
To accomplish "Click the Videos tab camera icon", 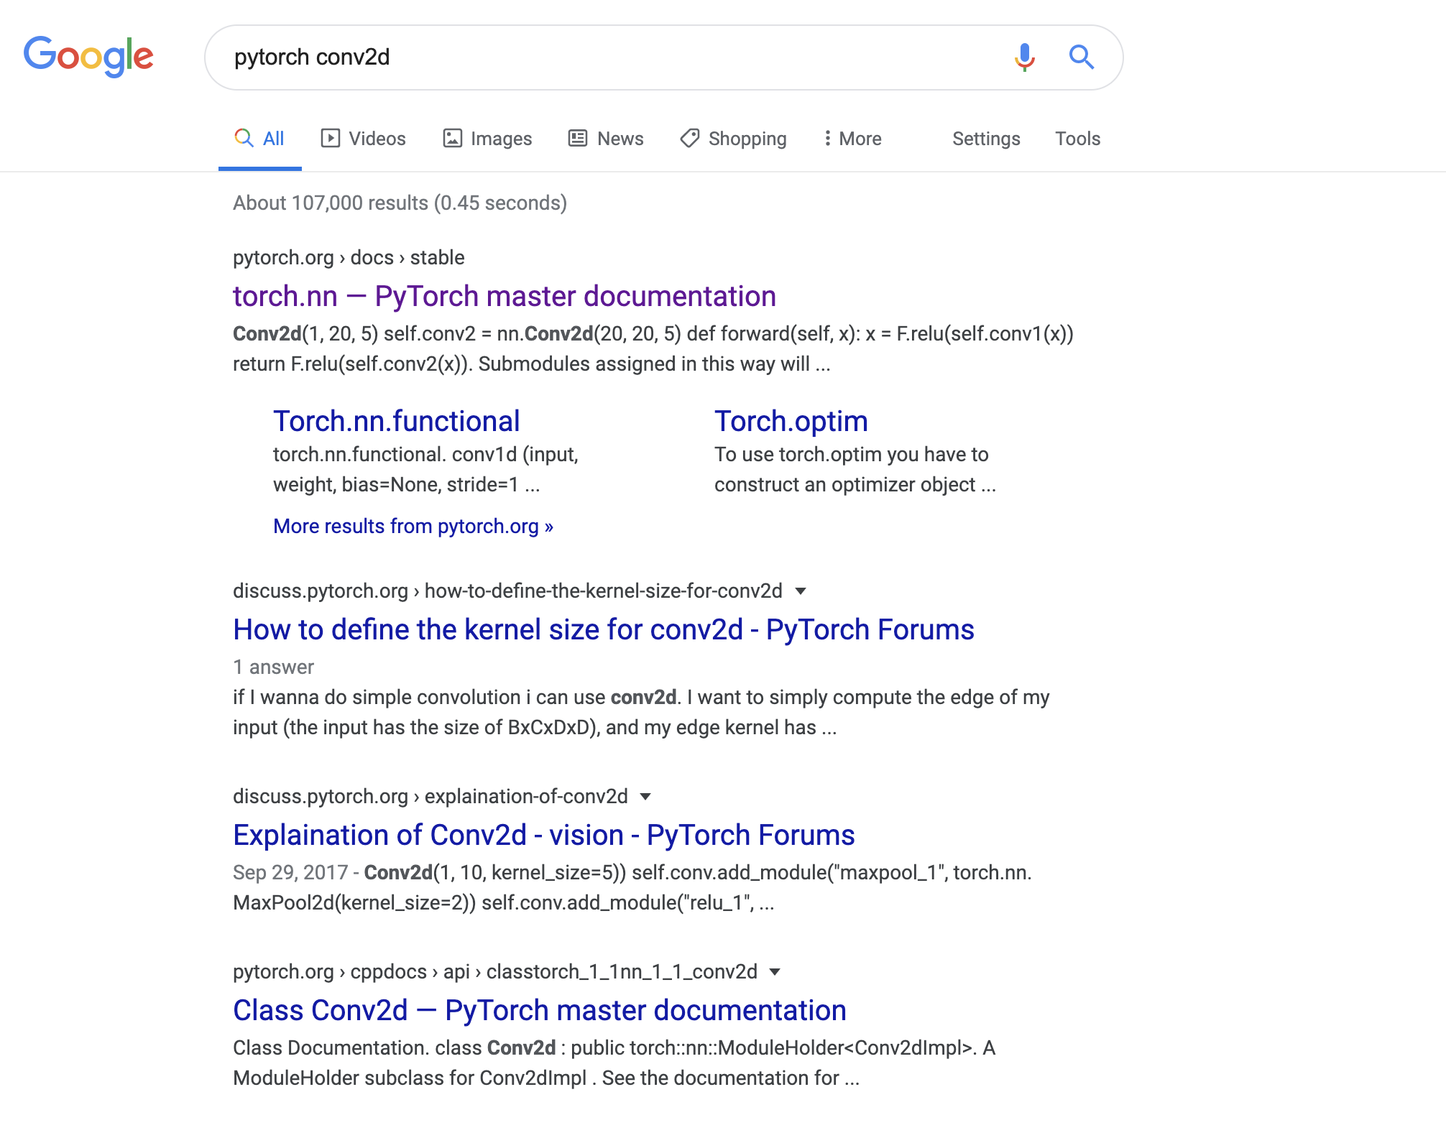I will coord(329,138).
